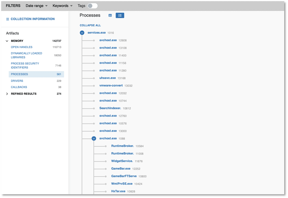Viewport: 288px width, 198px height.
Task: Open WmiPrvSE.exe 10424 process
Action: click(122, 184)
